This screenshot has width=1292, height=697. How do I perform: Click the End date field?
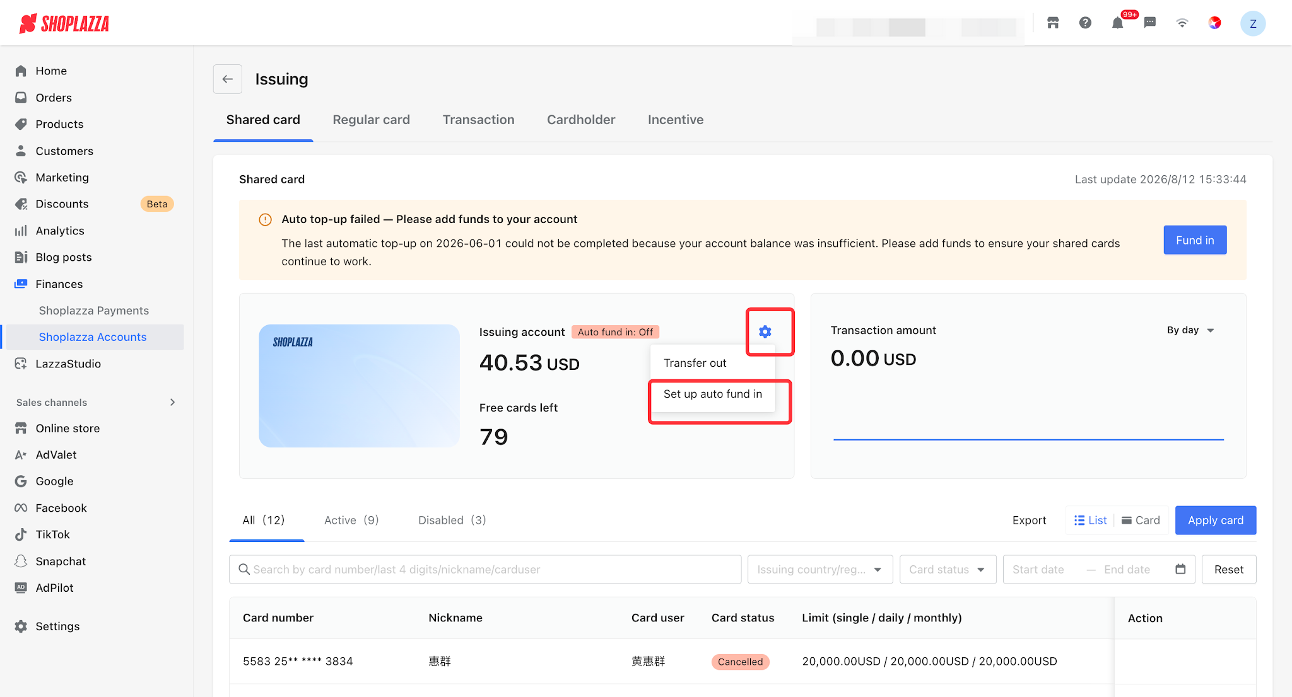point(1127,570)
